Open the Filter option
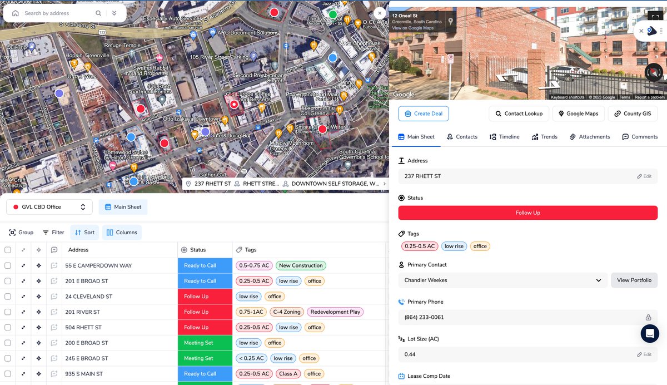 pos(53,233)
